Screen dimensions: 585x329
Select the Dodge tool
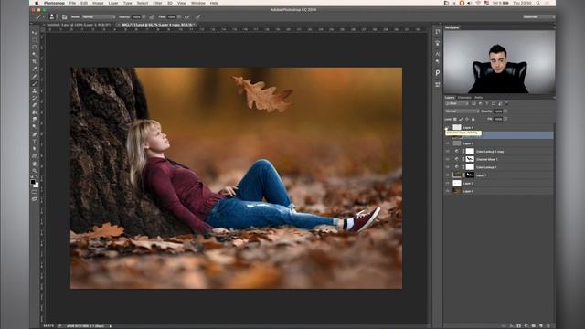click(35, 127)
